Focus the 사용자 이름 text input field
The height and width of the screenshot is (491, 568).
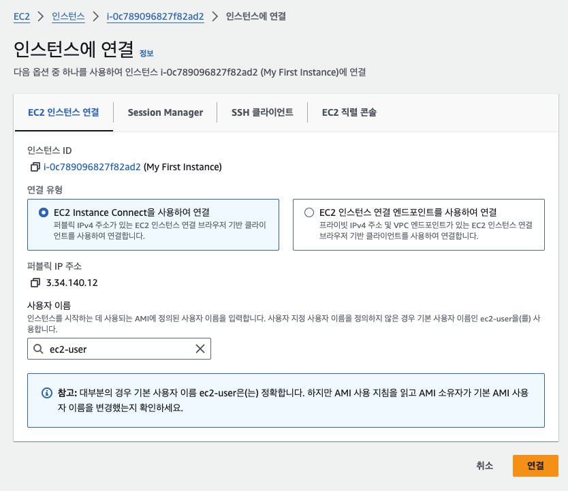click(119, 349)
